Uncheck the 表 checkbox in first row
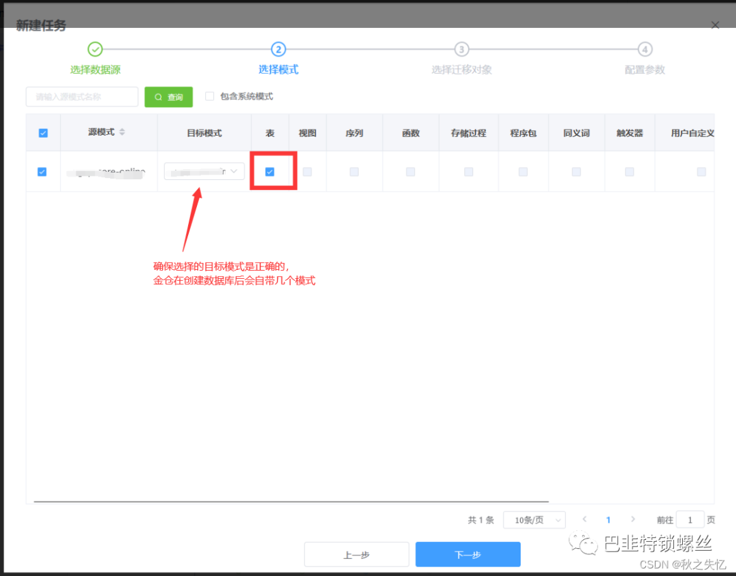Image resolution: width=736 pixels, height=576 pixels. click(x=270, y=172)
